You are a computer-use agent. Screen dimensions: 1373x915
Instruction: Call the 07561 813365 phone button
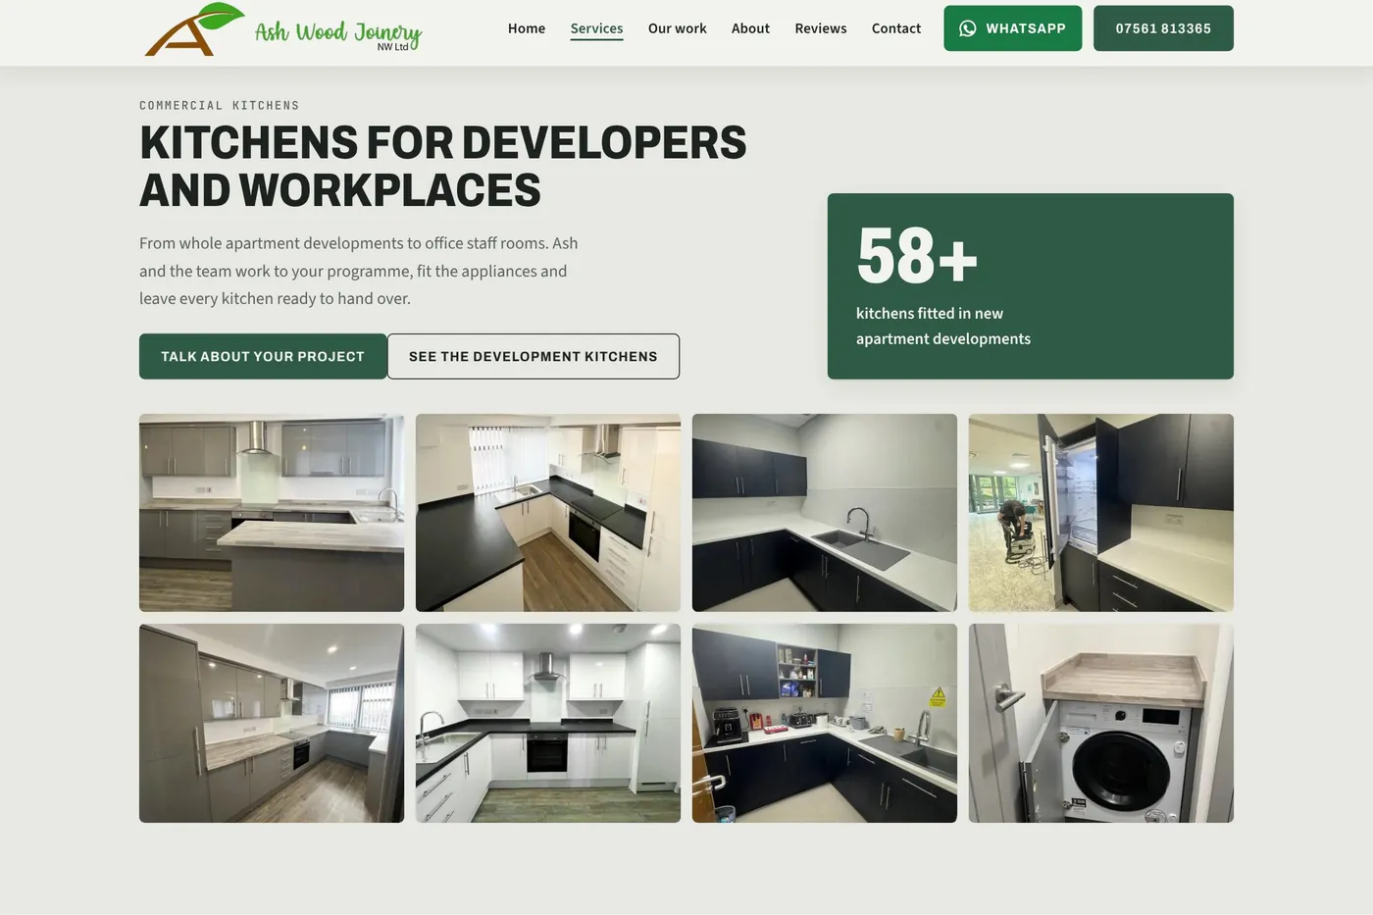point(1163,28)
